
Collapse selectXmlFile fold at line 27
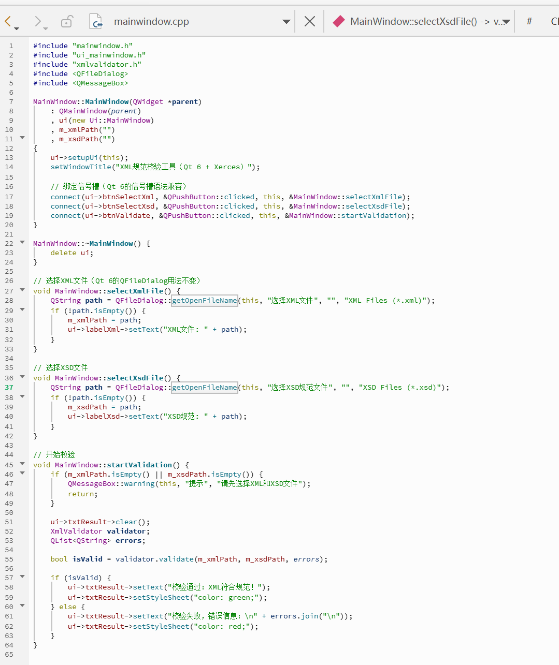point(22,290)
